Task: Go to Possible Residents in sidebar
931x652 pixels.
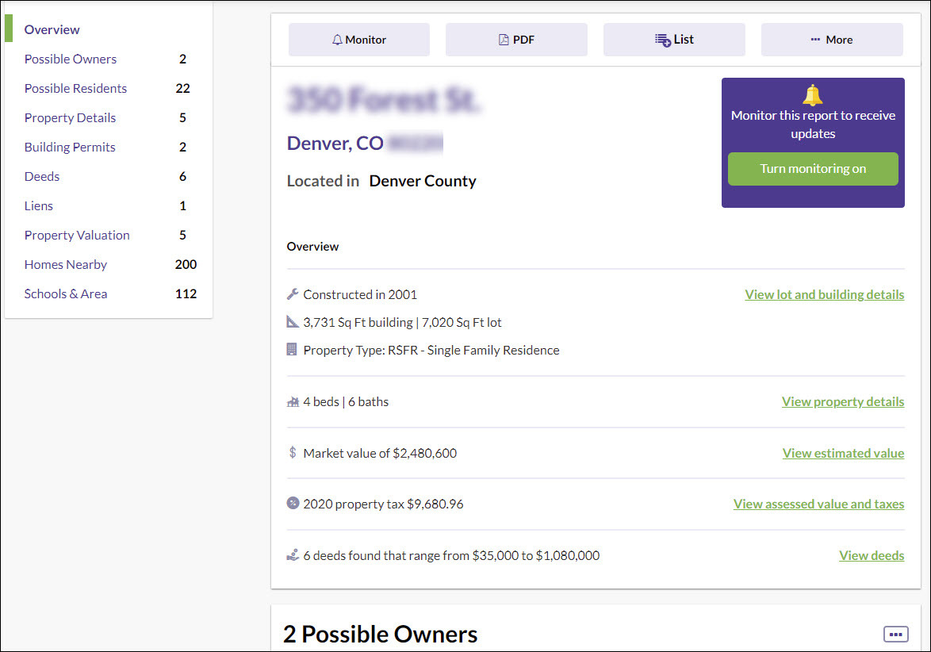Action: pos(75,89)
